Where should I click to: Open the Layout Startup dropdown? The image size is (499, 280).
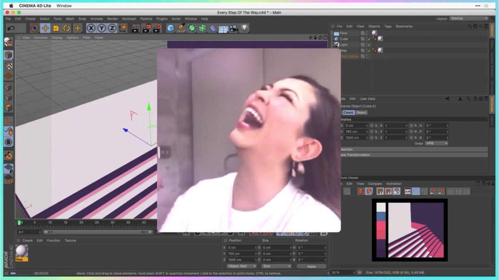pyautogui.click(x=469, y=19)
